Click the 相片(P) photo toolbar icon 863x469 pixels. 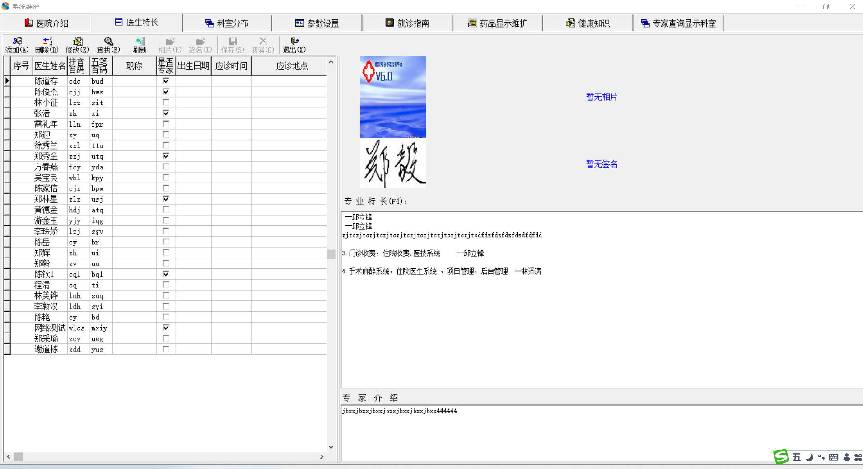[170, 45]
